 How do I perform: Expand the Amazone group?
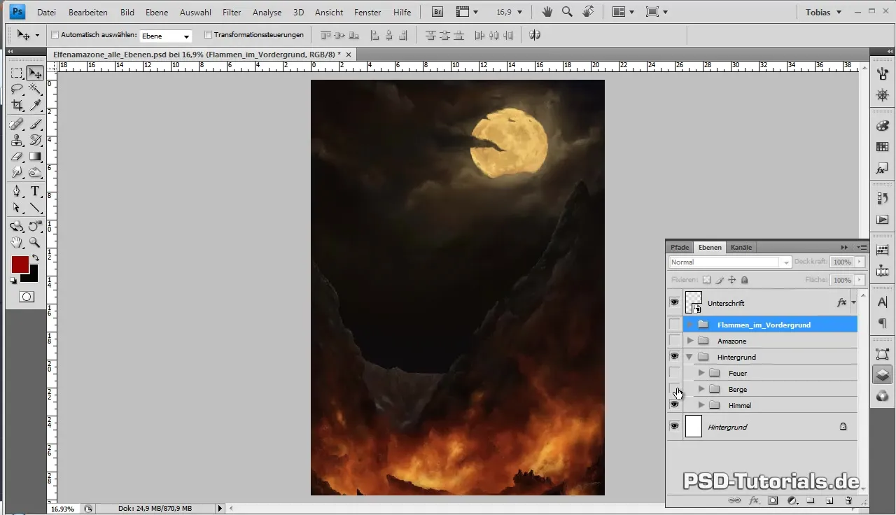click(690, 341)
